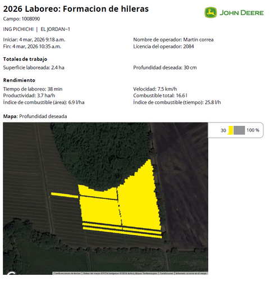
Task: Click the narrow yellow strip left of the field
Action: point(65,195)
